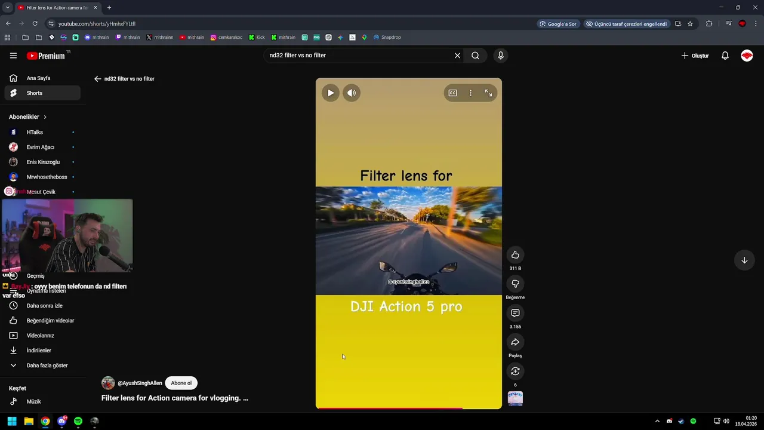Viewport: 764px width, 430px height.
Task: Play the Short with the play button
Action: click(x=331, y=93)
